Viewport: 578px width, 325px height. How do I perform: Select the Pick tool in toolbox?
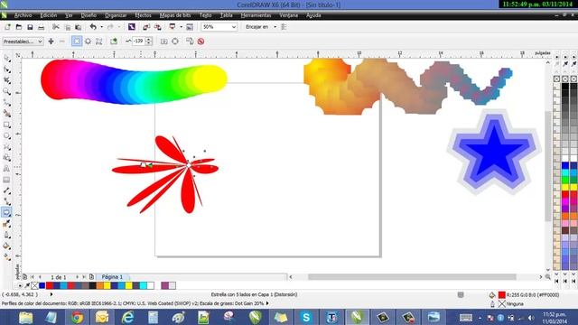(6, 58)
